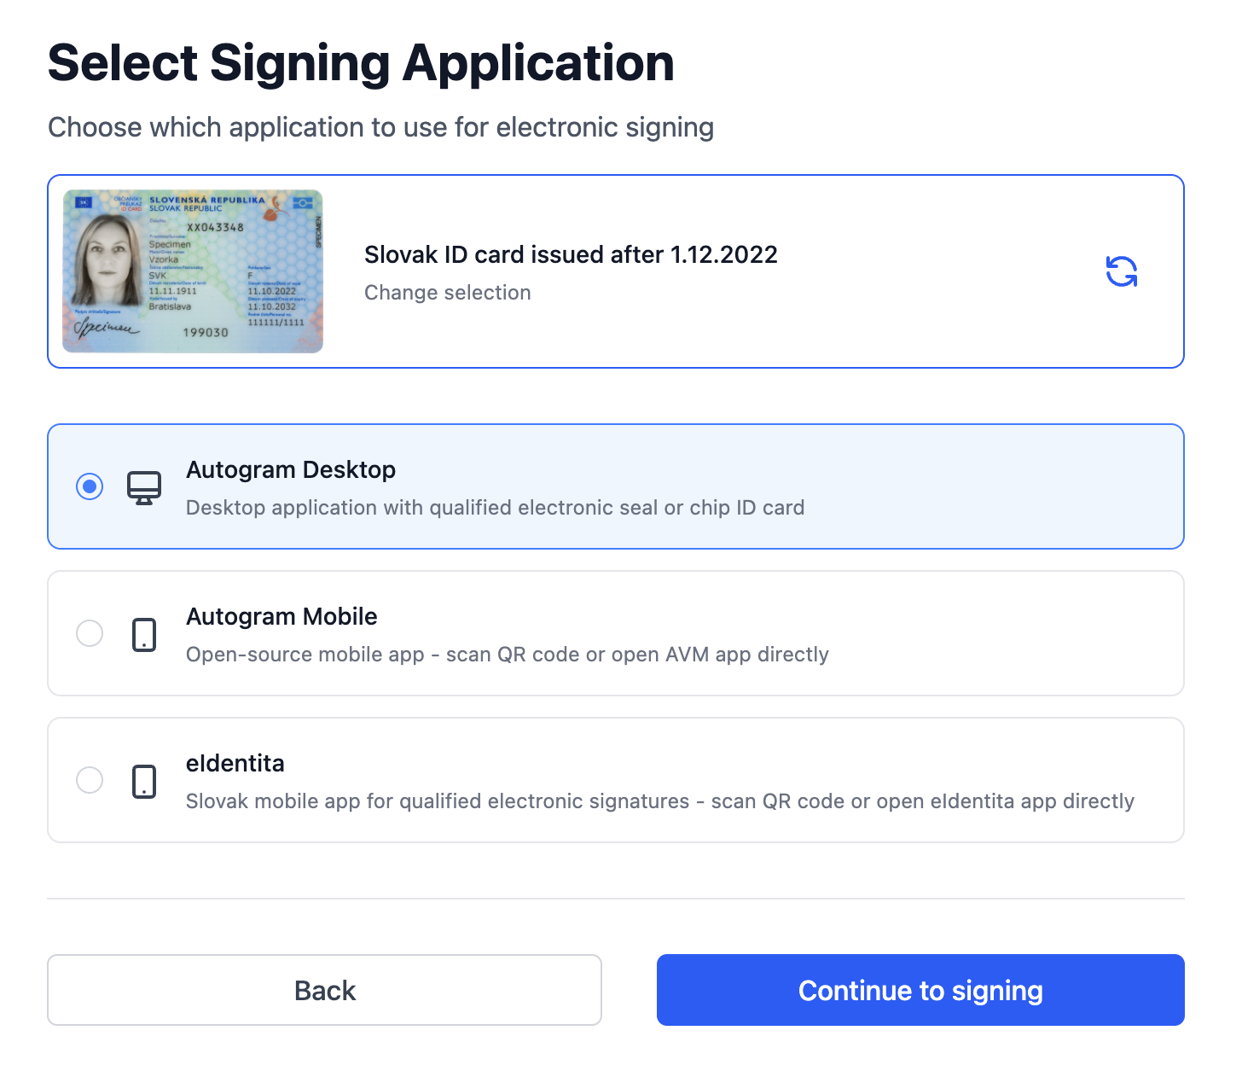Viewport: 1242px width, 1077px height.
Task: Choose the eIdentita radio button
Action: (x=90, y=780)
